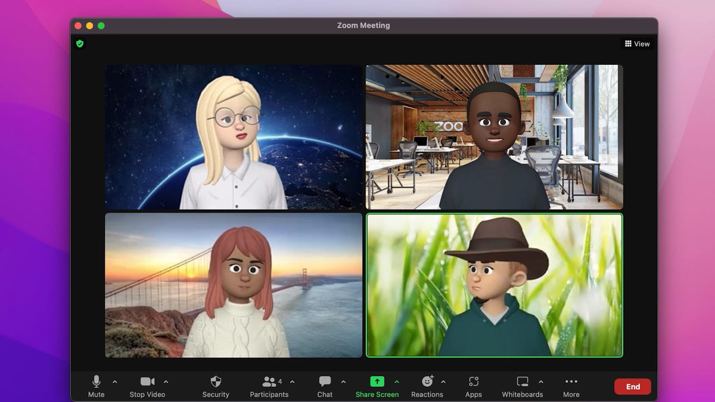715x402 pixels.
Task: Click the red End meeting button
Action: click(632, 387)
